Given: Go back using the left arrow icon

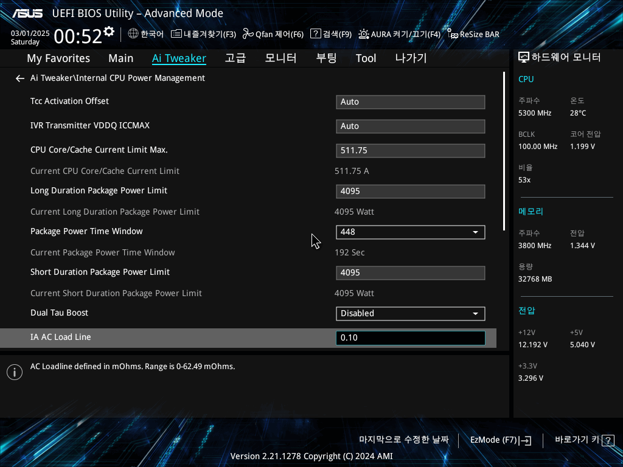Looking at the screenshot, I should tap(20, 78).
